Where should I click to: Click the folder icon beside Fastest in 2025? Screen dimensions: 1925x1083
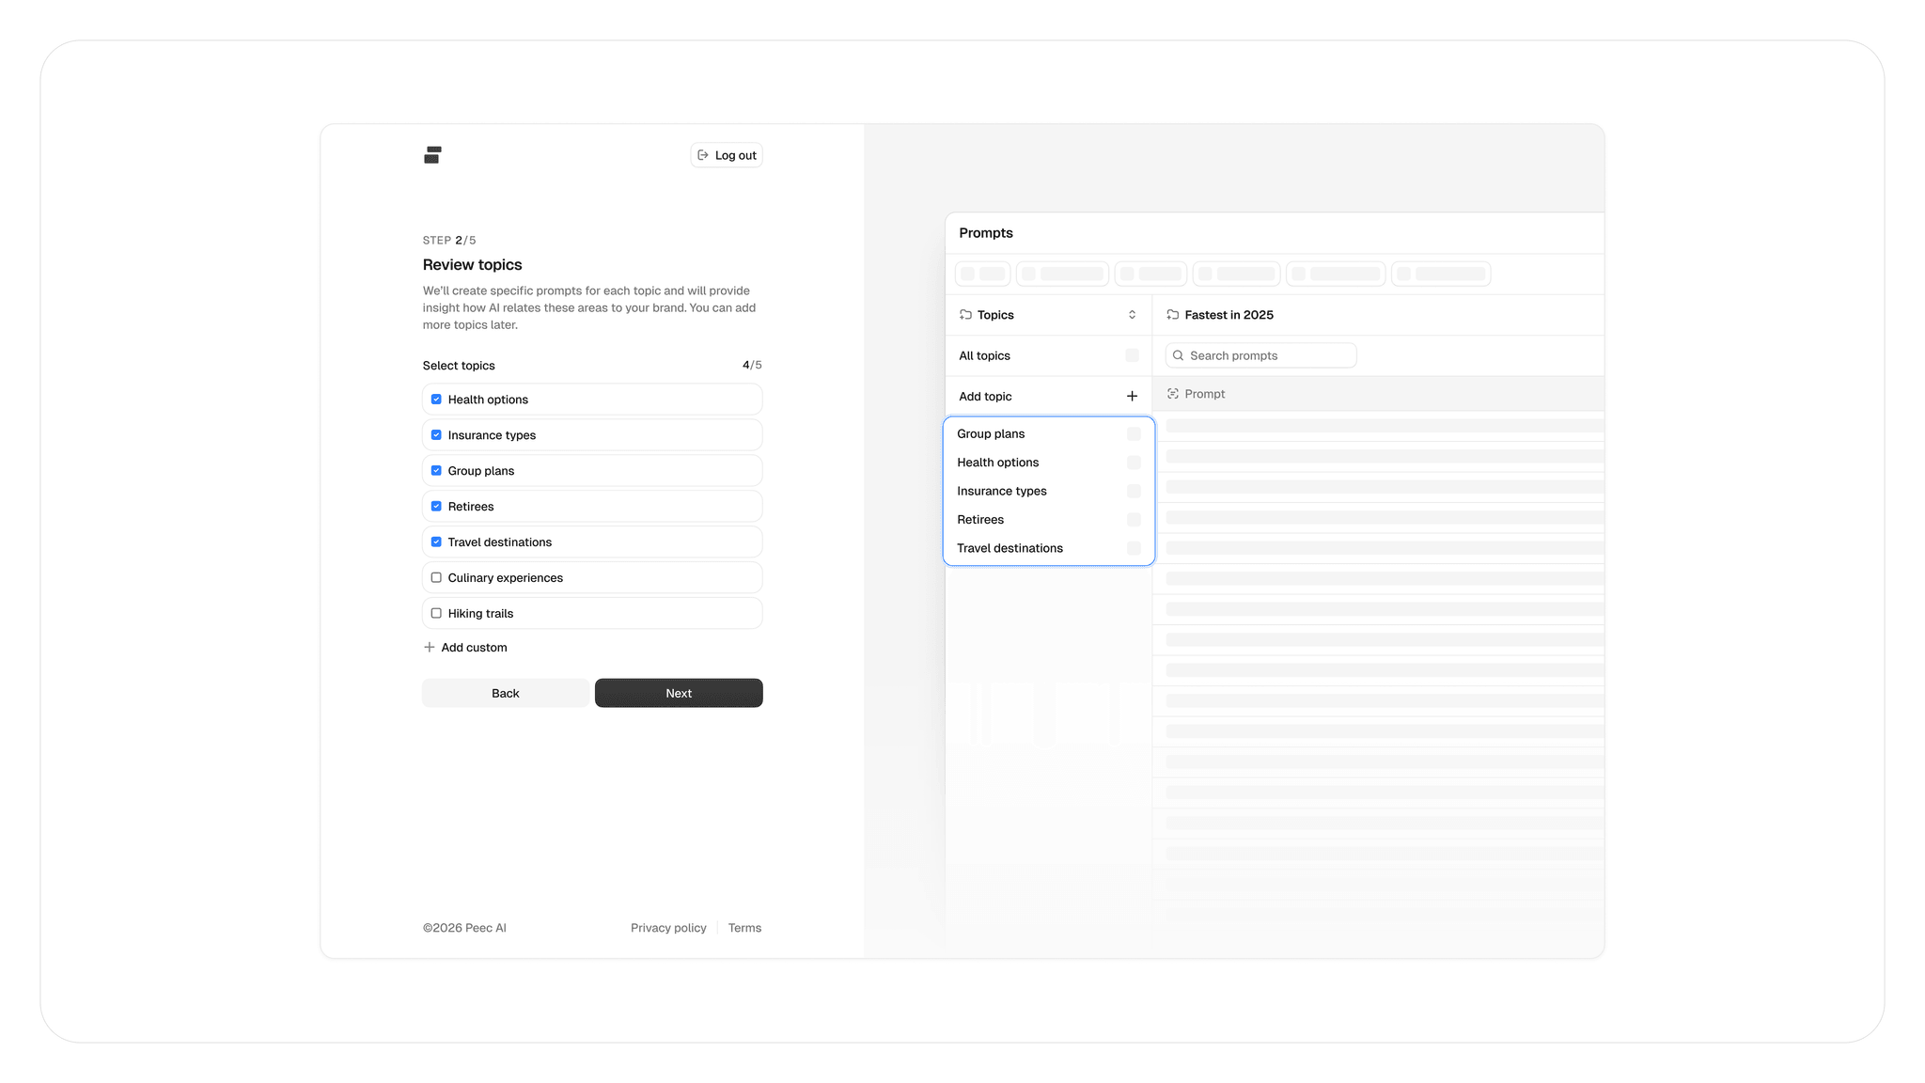point(1172,315)
